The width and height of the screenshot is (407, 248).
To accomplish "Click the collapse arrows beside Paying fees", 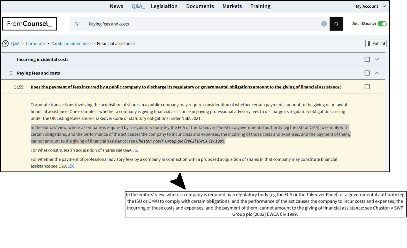I will coord(11,73).
